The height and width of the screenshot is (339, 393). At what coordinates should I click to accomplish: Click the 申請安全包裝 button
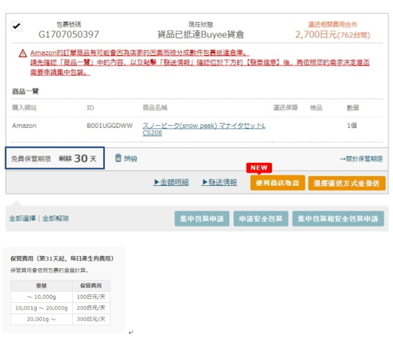(261, 219)
